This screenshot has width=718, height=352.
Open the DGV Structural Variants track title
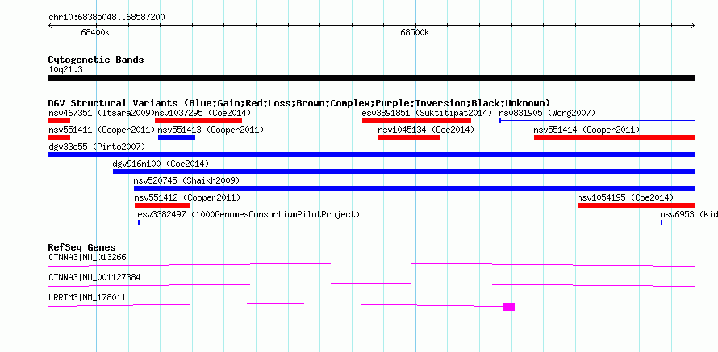(299, 103)
